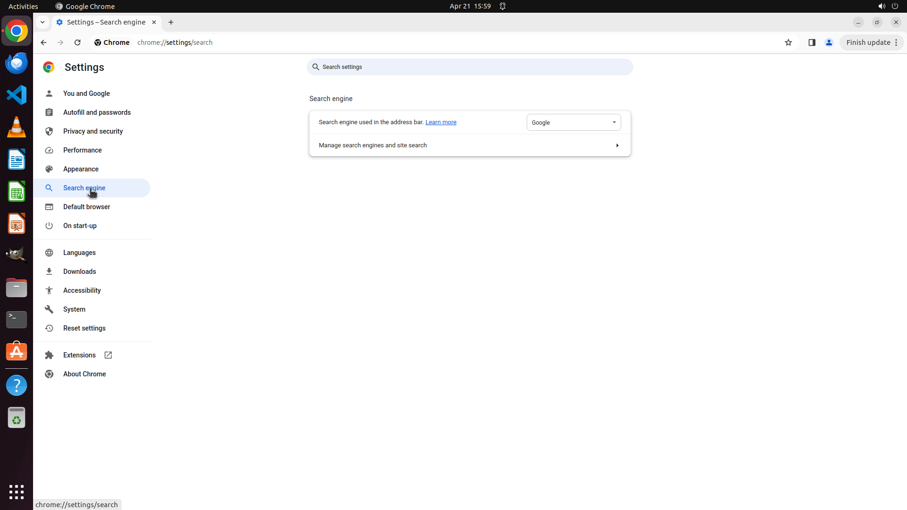Click the Finish update button
The width and height of the screenshot is (907, 510).
point(868,42)
